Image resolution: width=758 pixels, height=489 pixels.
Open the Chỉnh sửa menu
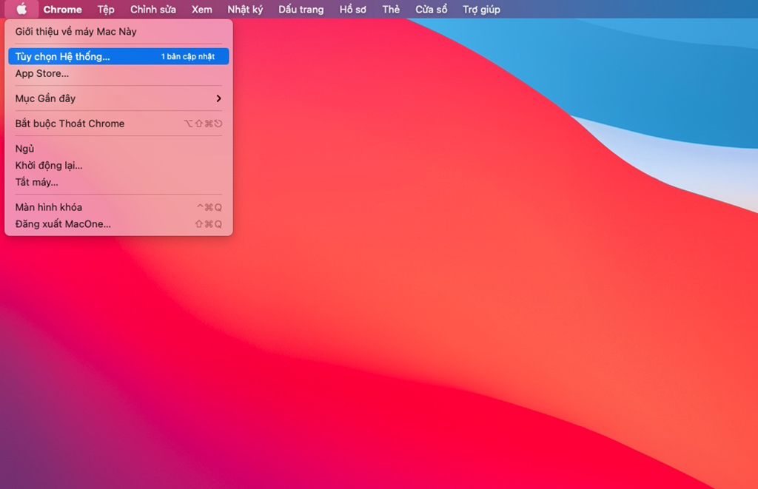tap(152, 9)
